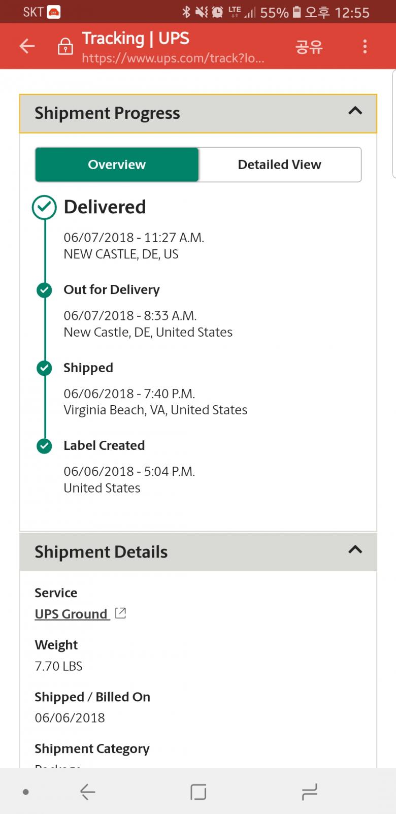This screenshot has height=814, width=396.
Task: Open the UPS Ground service link
Action: coord(71,614)
